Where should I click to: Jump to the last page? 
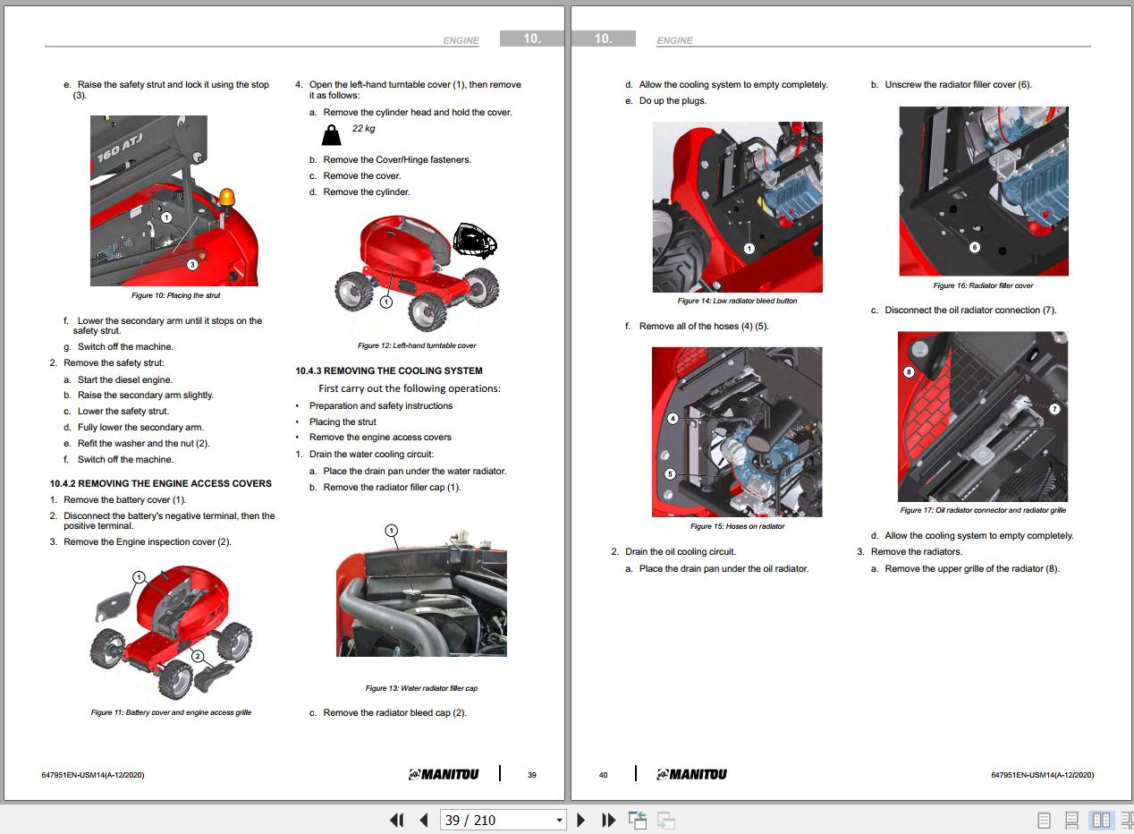click(x=609, y=820)
